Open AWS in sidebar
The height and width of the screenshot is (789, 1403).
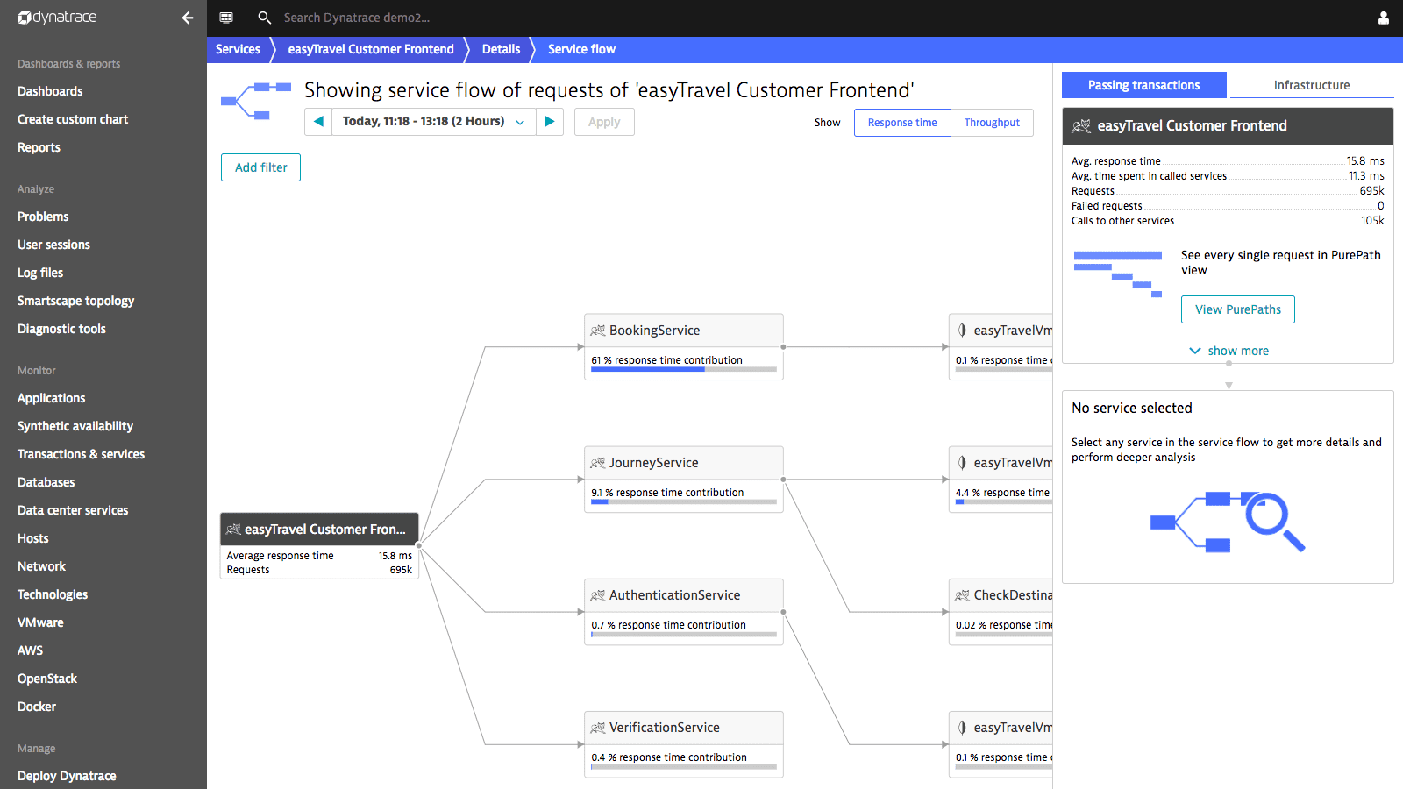click(30, 650)
